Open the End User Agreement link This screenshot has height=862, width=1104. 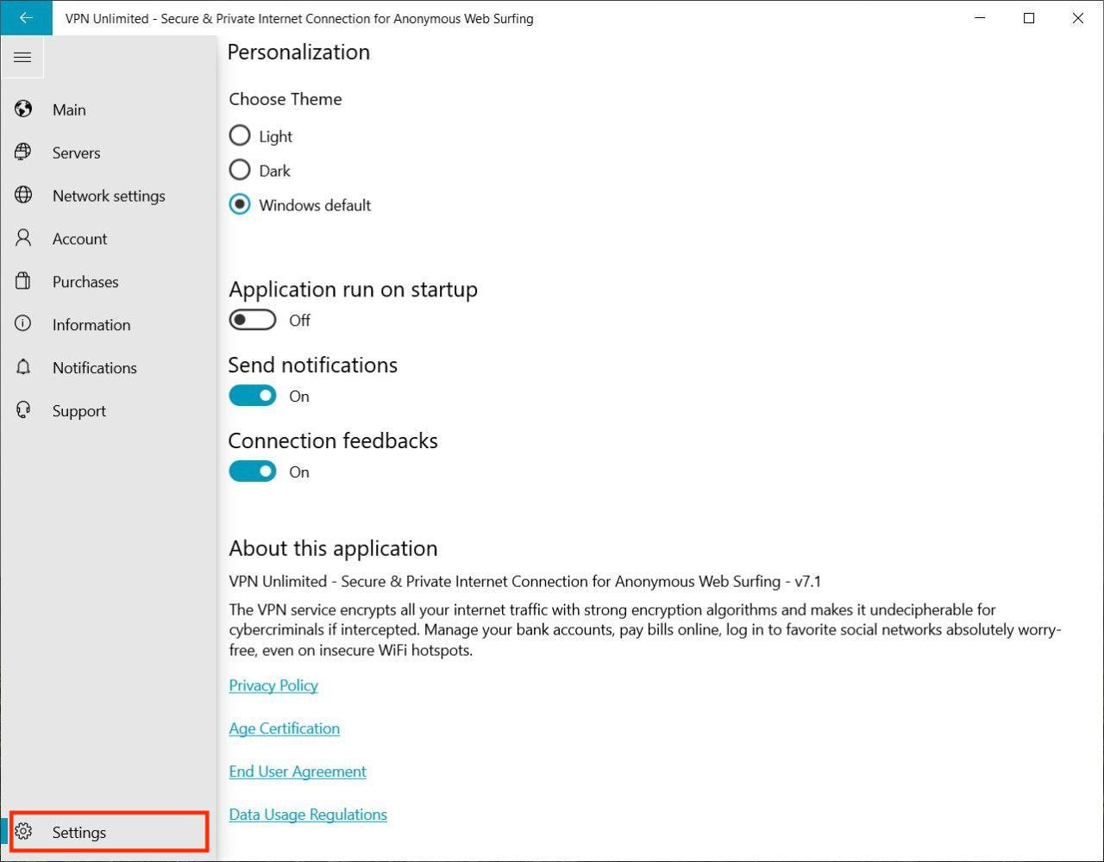298,771
